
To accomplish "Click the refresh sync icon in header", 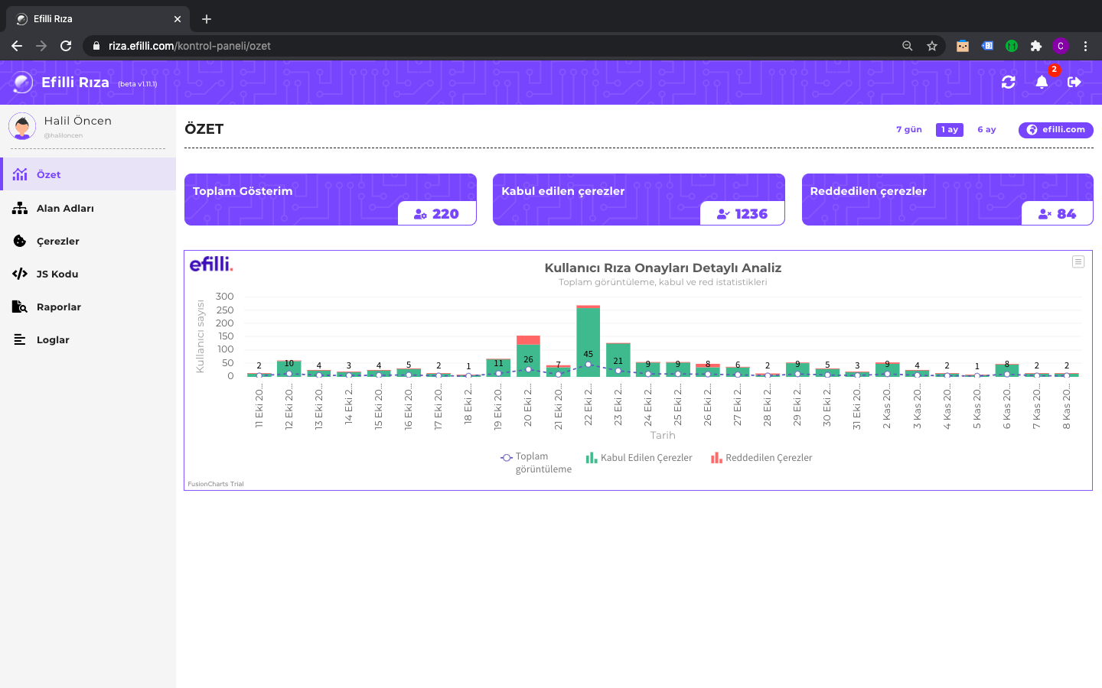I will 1008,82.
